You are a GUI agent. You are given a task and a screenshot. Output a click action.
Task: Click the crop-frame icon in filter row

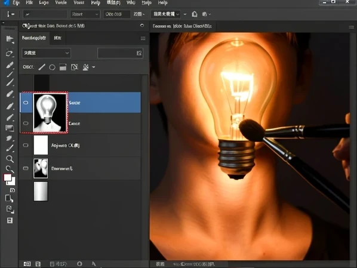75,67
